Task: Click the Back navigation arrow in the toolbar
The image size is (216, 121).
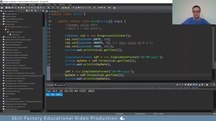Action: (x=105, y=8)
